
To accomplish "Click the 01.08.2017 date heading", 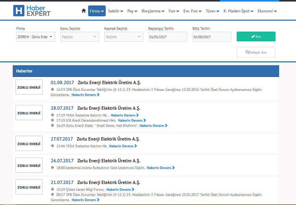I will pyautogui.click(x=62, y=83).
